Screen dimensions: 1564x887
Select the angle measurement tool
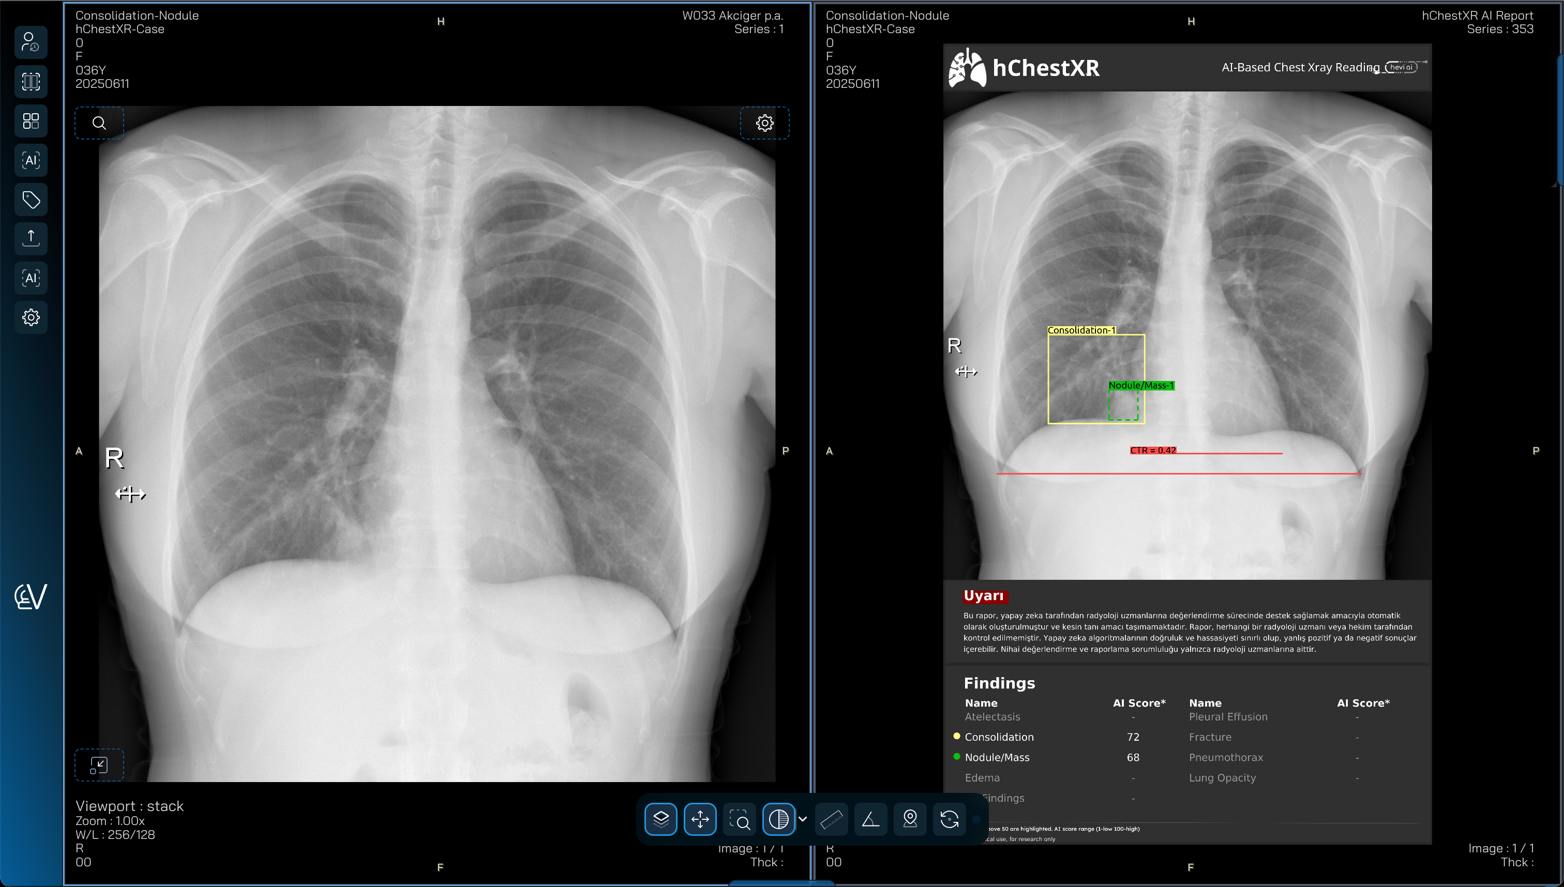click(x=870, y=819)
